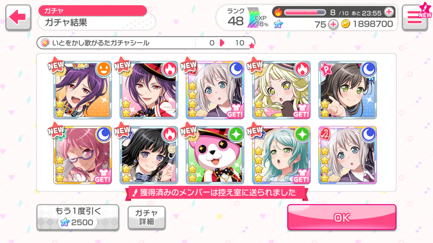Open the pink-haired girl with glasses card

tap(82, 155)
